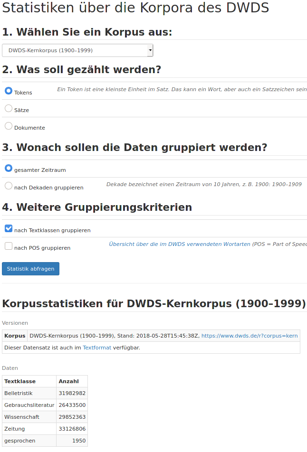Image resolution: width=307 pixels, height=452 pixels.
Task: Open the Textformat dataset link
Action: click(97, 348)
